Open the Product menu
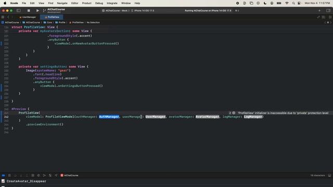333x187 pixels. tap(87, 3)
